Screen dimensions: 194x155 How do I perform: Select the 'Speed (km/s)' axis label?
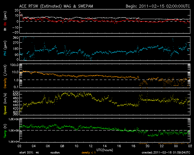(x=5, y=104)
